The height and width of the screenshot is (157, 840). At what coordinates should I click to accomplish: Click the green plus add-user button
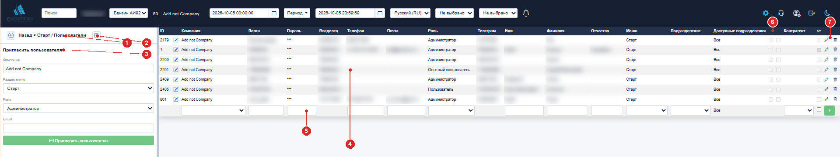829,110
